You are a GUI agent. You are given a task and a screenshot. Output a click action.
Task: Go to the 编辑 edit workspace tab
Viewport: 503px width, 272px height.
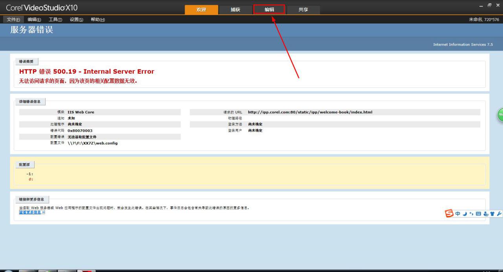(x=269, y=10)
